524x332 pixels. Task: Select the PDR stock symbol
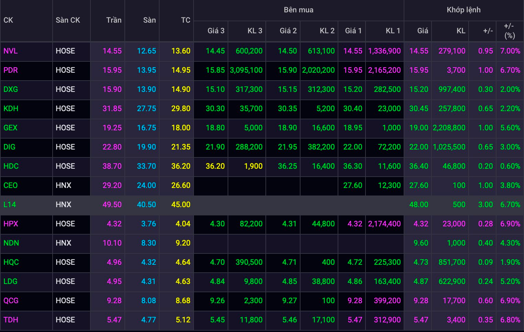(x=11, y=70)
